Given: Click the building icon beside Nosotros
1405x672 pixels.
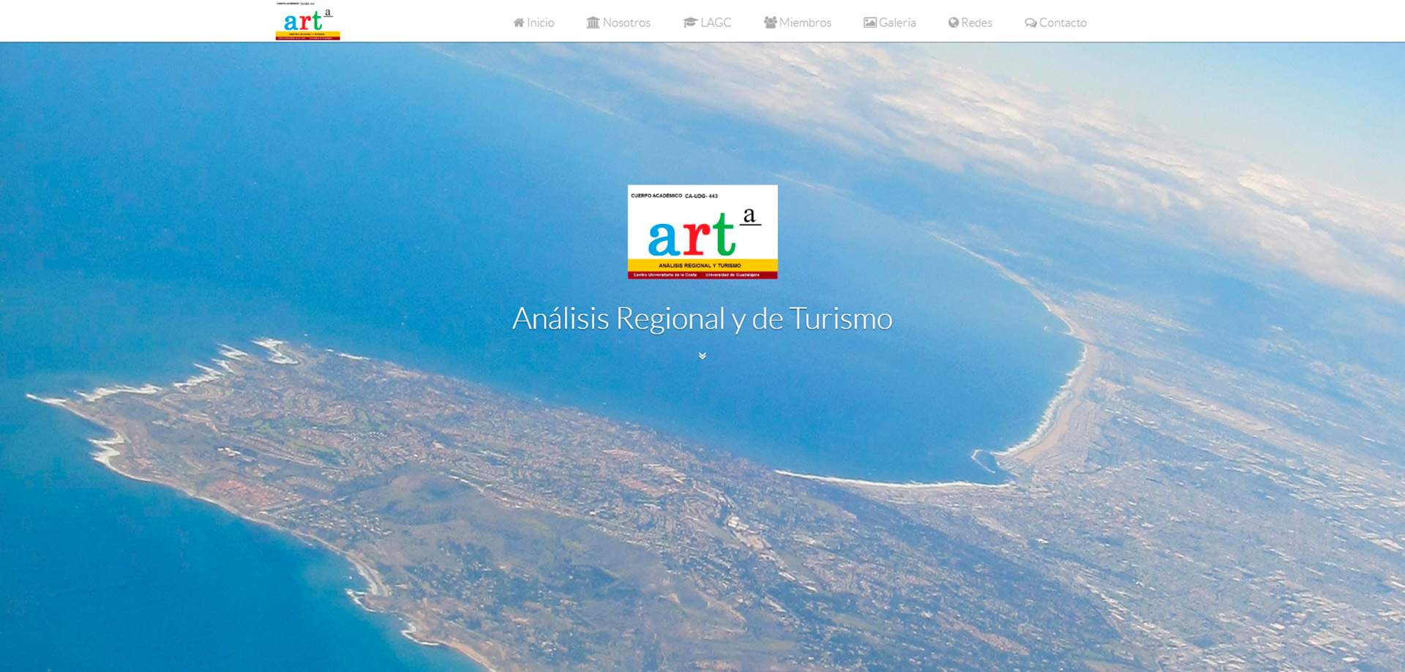Looking at the screenshot, I should [593, 23].
